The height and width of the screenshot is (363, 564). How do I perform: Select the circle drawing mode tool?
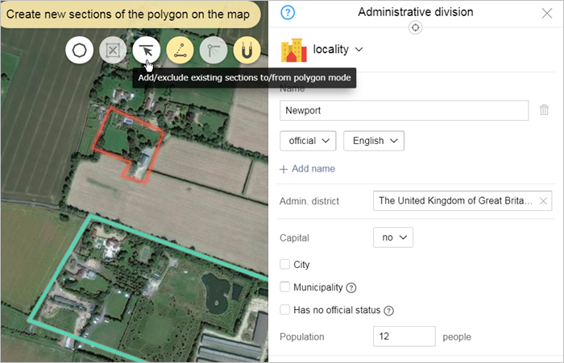point(79,51)
